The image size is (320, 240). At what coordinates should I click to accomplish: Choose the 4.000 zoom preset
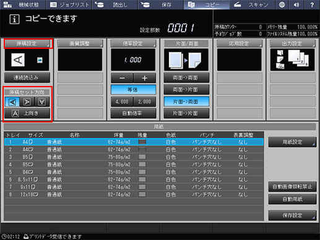(122, 101)
